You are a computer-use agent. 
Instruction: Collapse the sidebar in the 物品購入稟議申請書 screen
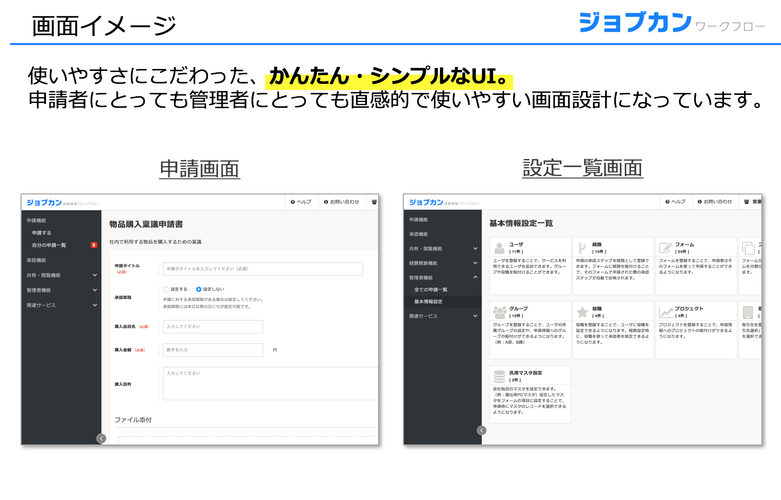coord(101,438)
